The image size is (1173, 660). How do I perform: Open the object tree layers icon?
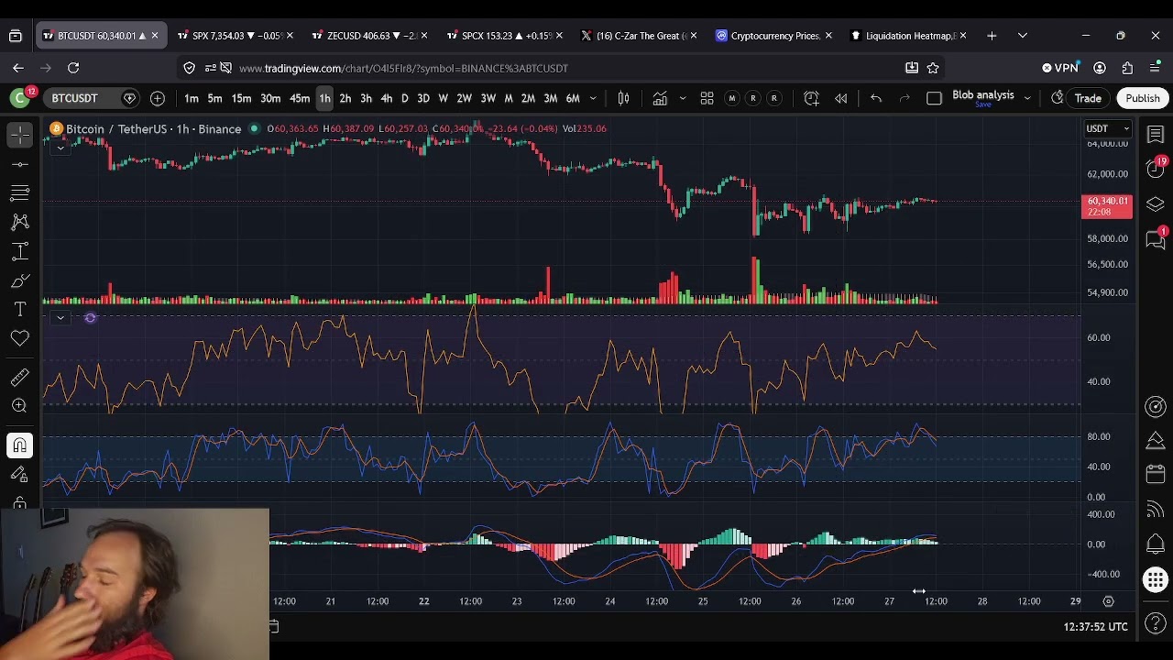[1156, 204]
